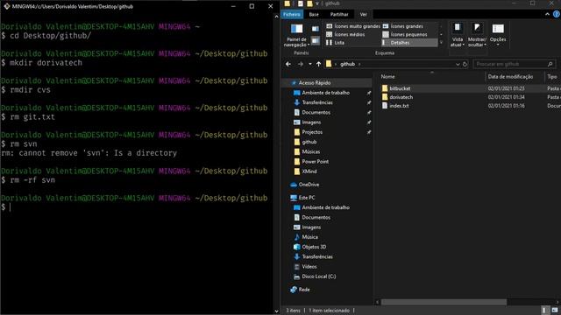This screenshot has height=315, width=561.
Task: Switch to details view in status bar
Action: [544, 311]
